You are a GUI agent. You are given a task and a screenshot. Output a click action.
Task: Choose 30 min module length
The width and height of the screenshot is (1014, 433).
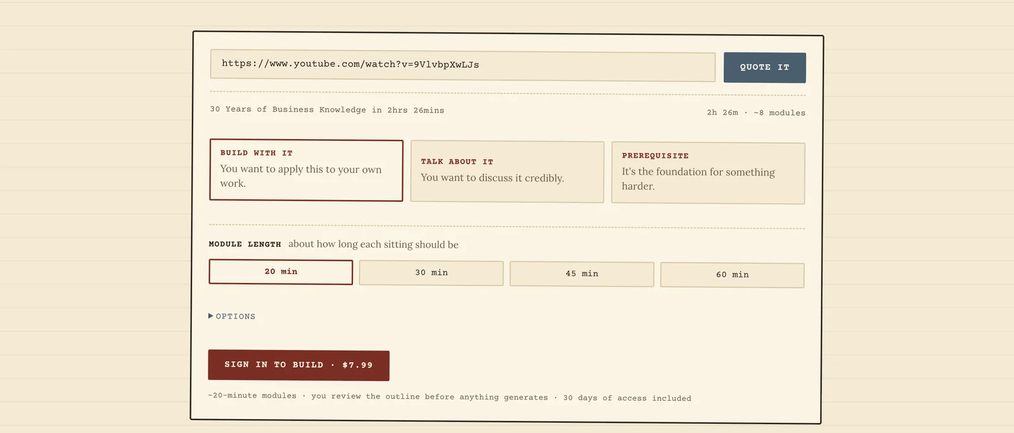[x=431, y=273]
